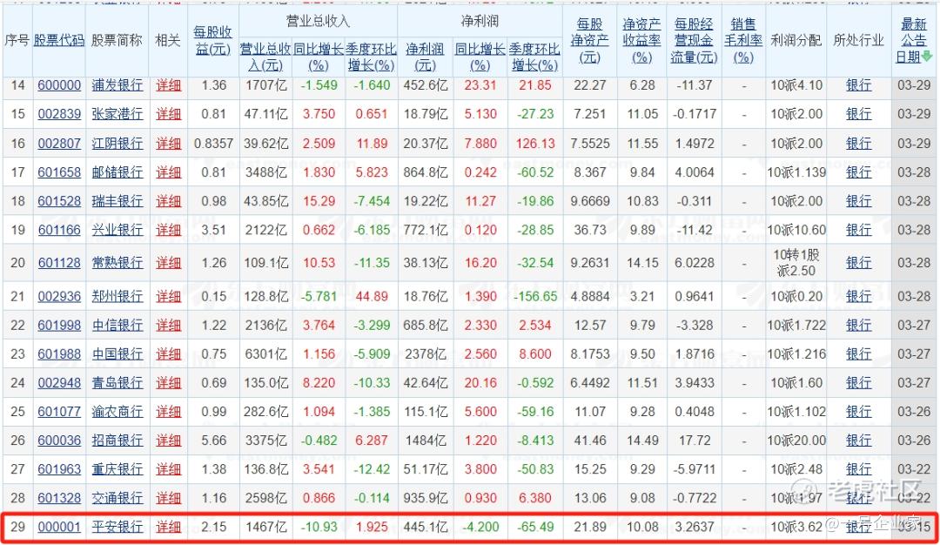Screen dimensions: 940x545
Task: Sort by 每股净资产(元) column header
Action: click(589, 40)
